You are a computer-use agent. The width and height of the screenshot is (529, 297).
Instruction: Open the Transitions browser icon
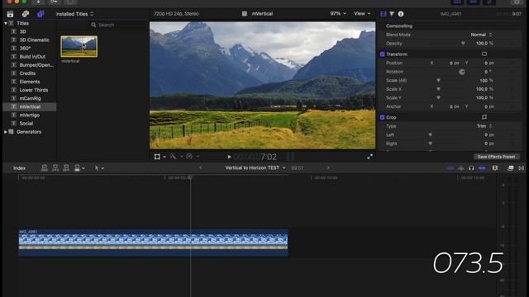tap(522, 167)
